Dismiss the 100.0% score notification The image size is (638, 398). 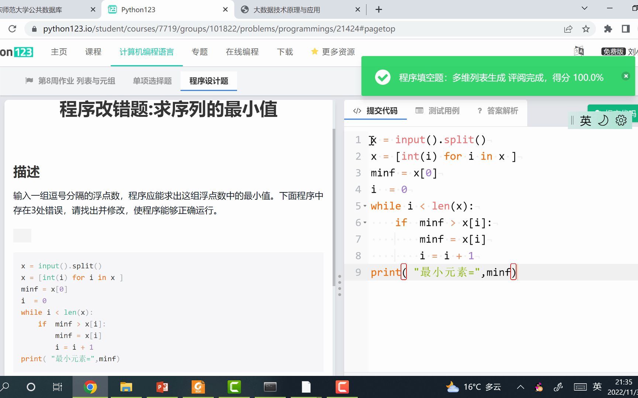tap(625, 76)
